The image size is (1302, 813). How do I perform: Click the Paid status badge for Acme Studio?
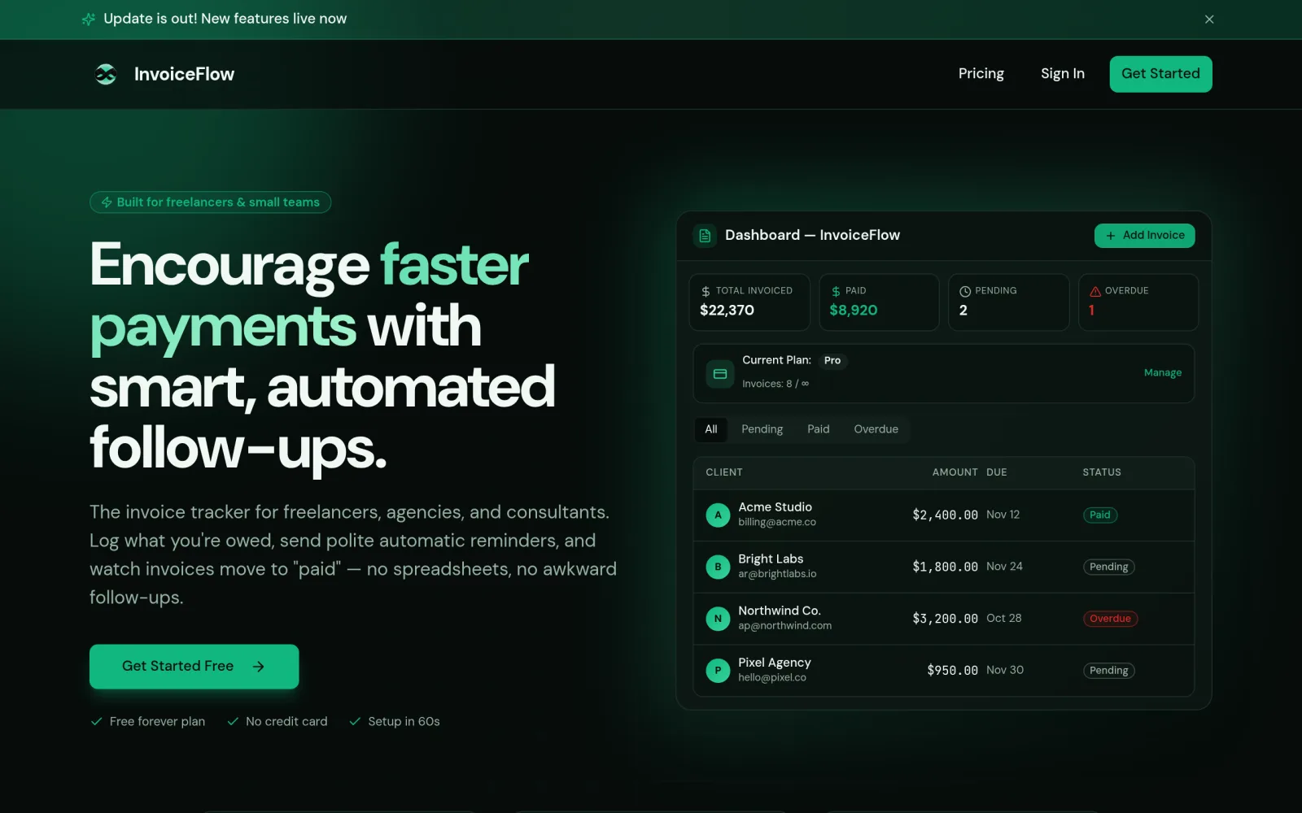click(x=1099, y=515)
